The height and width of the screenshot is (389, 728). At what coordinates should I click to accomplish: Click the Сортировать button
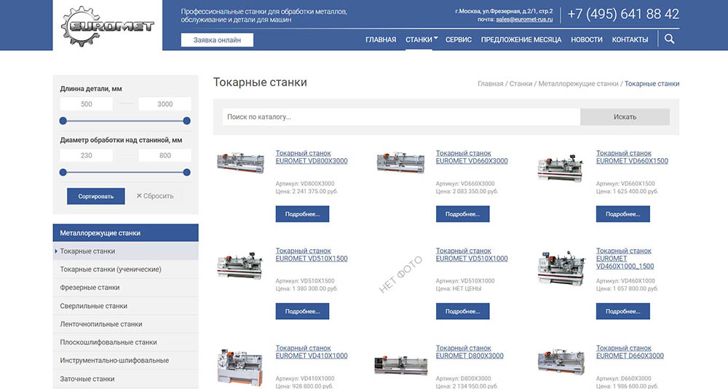[x=95, y=196]
